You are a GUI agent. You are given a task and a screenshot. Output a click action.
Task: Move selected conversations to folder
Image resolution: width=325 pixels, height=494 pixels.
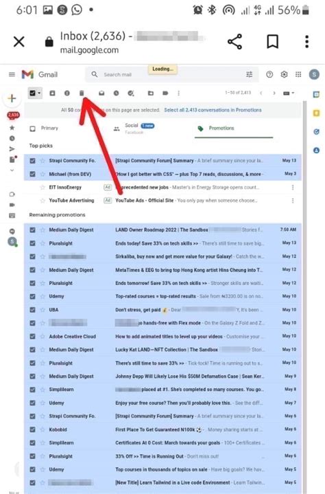151,93
